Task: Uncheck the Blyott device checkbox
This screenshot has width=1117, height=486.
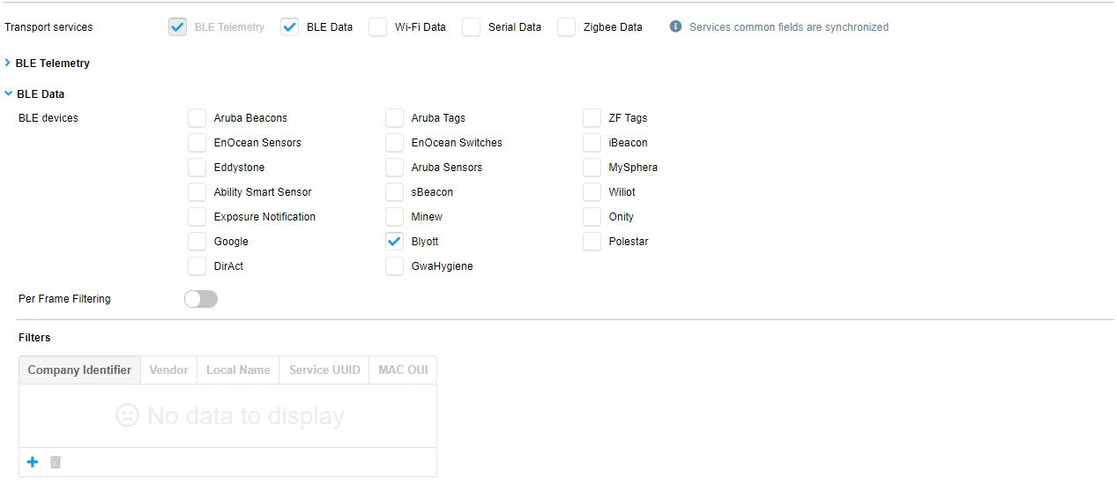Action: [x=395, y=242]
